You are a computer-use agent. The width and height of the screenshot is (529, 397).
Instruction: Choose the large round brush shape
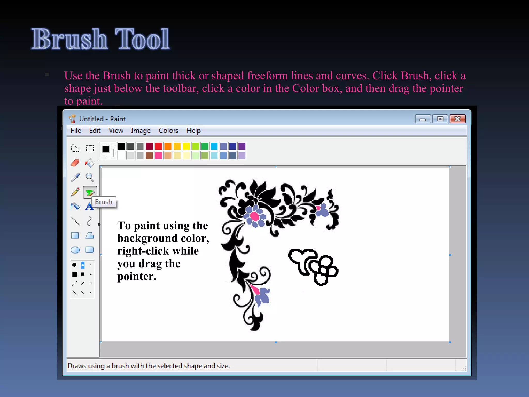(74, 265)
